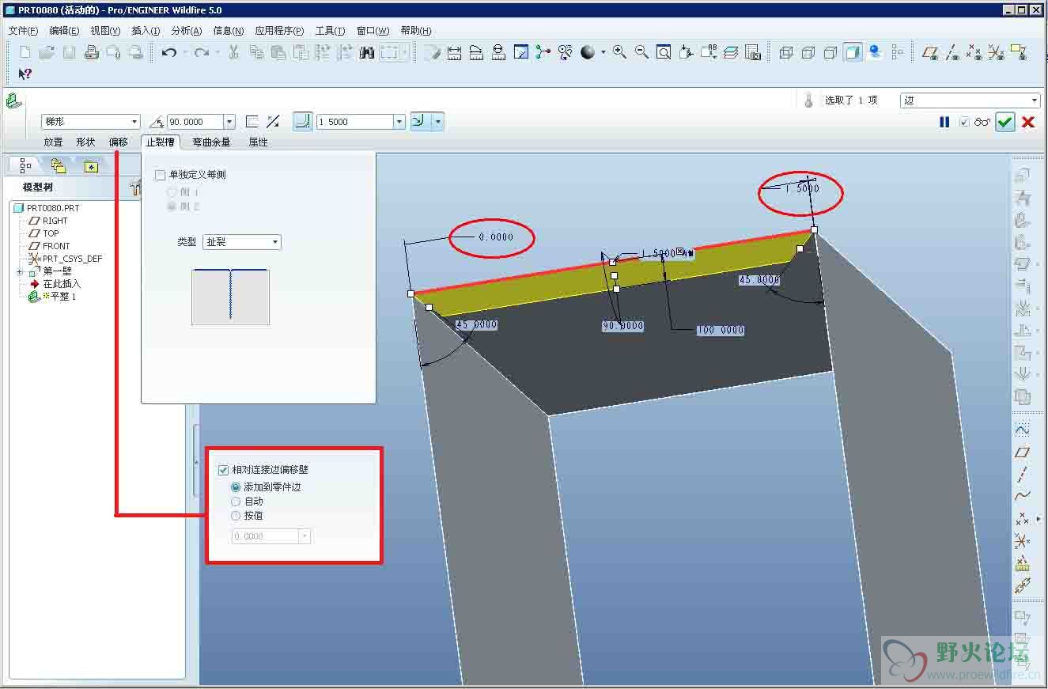Screen dimensions: 1048x689
Task: Select Hidden Line display icon
Action: (808, 53)
